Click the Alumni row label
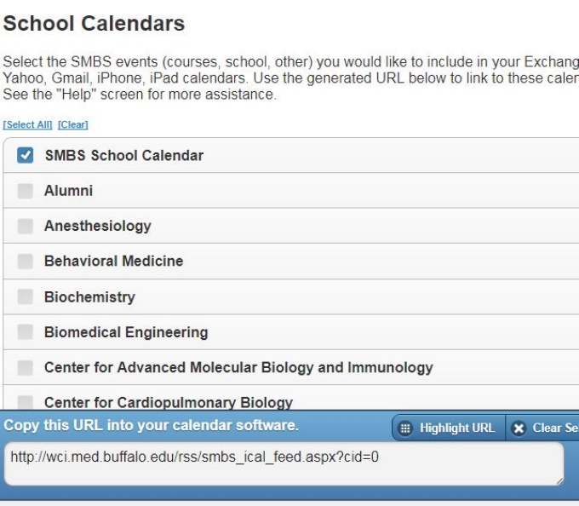This screenshot has width=579, height=506. (69, 191)
